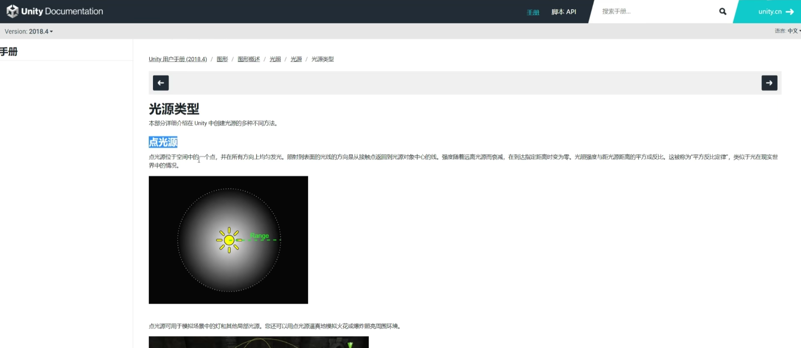Open the 图形 breadcrumb link

click(x=222, y=59)
